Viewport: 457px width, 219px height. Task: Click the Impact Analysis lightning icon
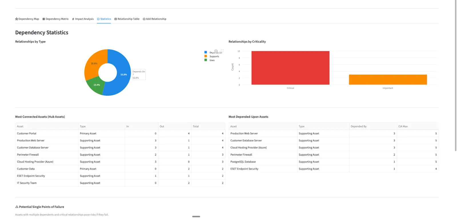[x=73, y=19]
